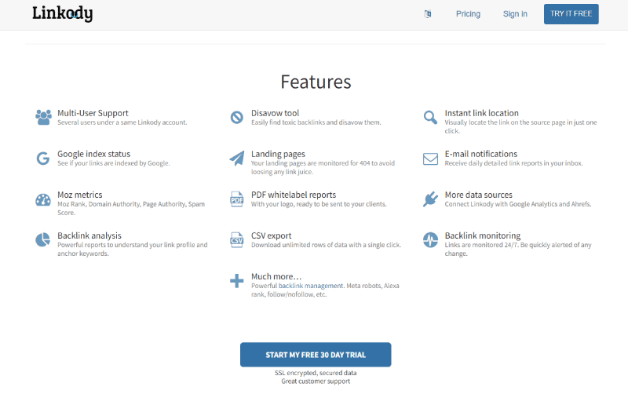This screenshot has width=628, height=416.
Task: Click the PDF whitelabel reports file icon
Action: 237,199
